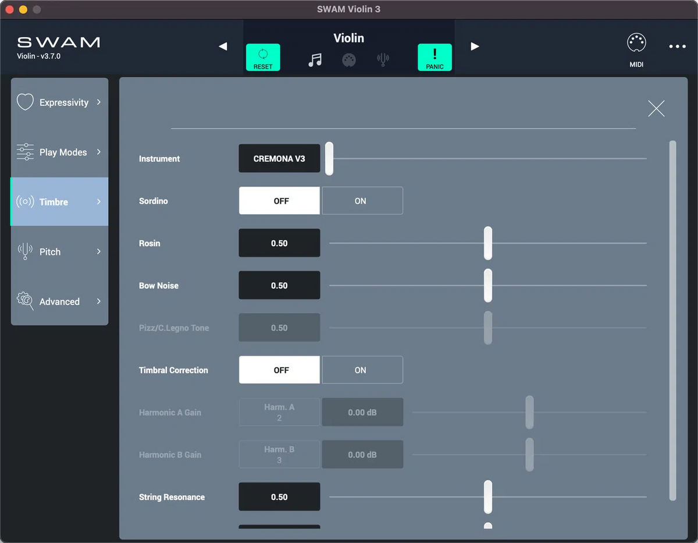The height and width of the screenshot is (543, 698).
Task: Open the Harm. A harmonic selector
Action: tap(279, 412)
